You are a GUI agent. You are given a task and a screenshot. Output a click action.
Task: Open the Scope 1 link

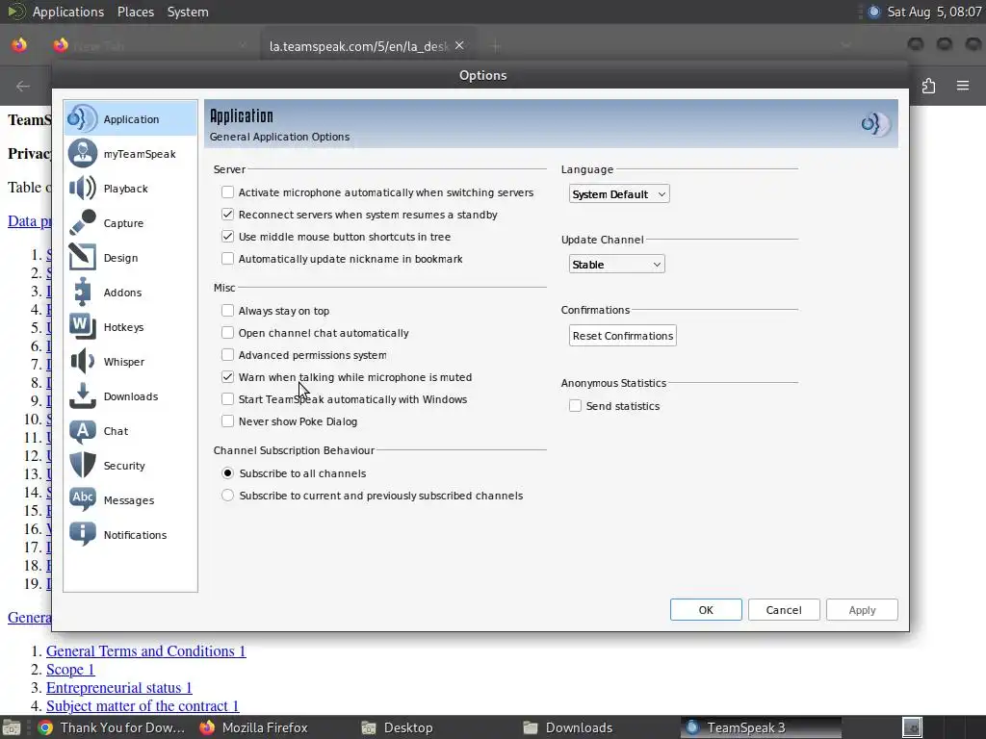click(70, 670)
